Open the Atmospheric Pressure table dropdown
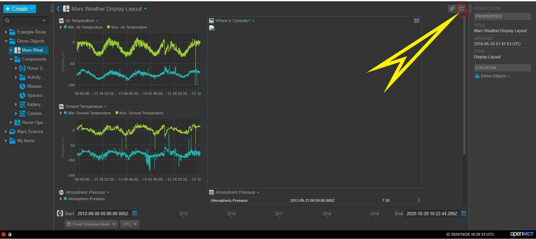The image size is (536, 239). point(258,192)
